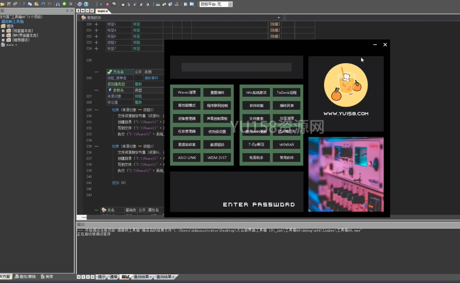Click the Open folder toolbar icon
The height and width of the screenshot is (283, 460).
[x=2, y=4]
